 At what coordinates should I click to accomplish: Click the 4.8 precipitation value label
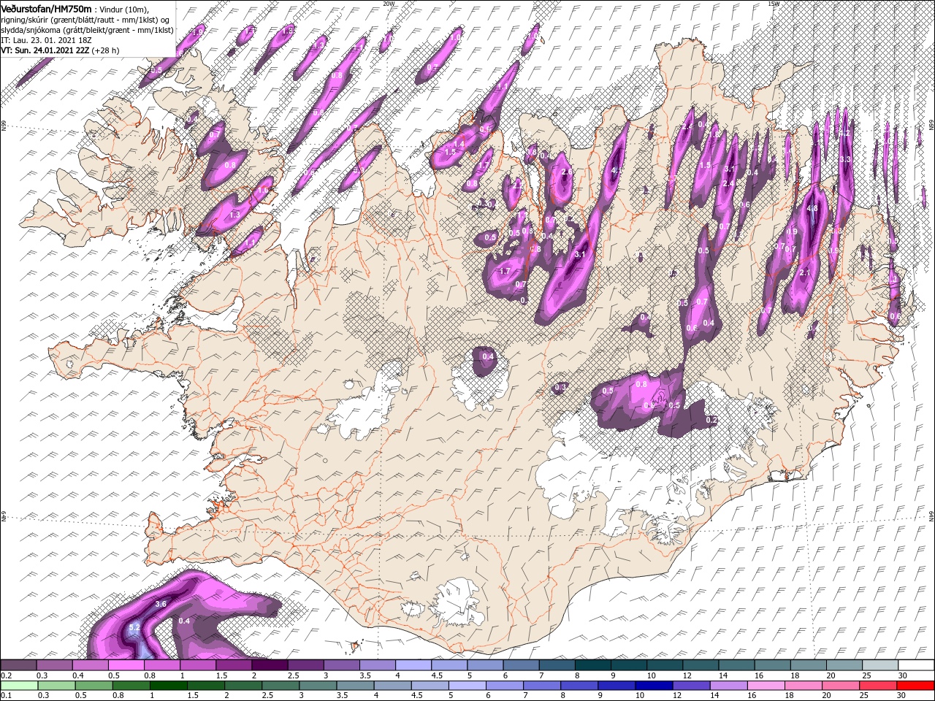pos(812,209)
